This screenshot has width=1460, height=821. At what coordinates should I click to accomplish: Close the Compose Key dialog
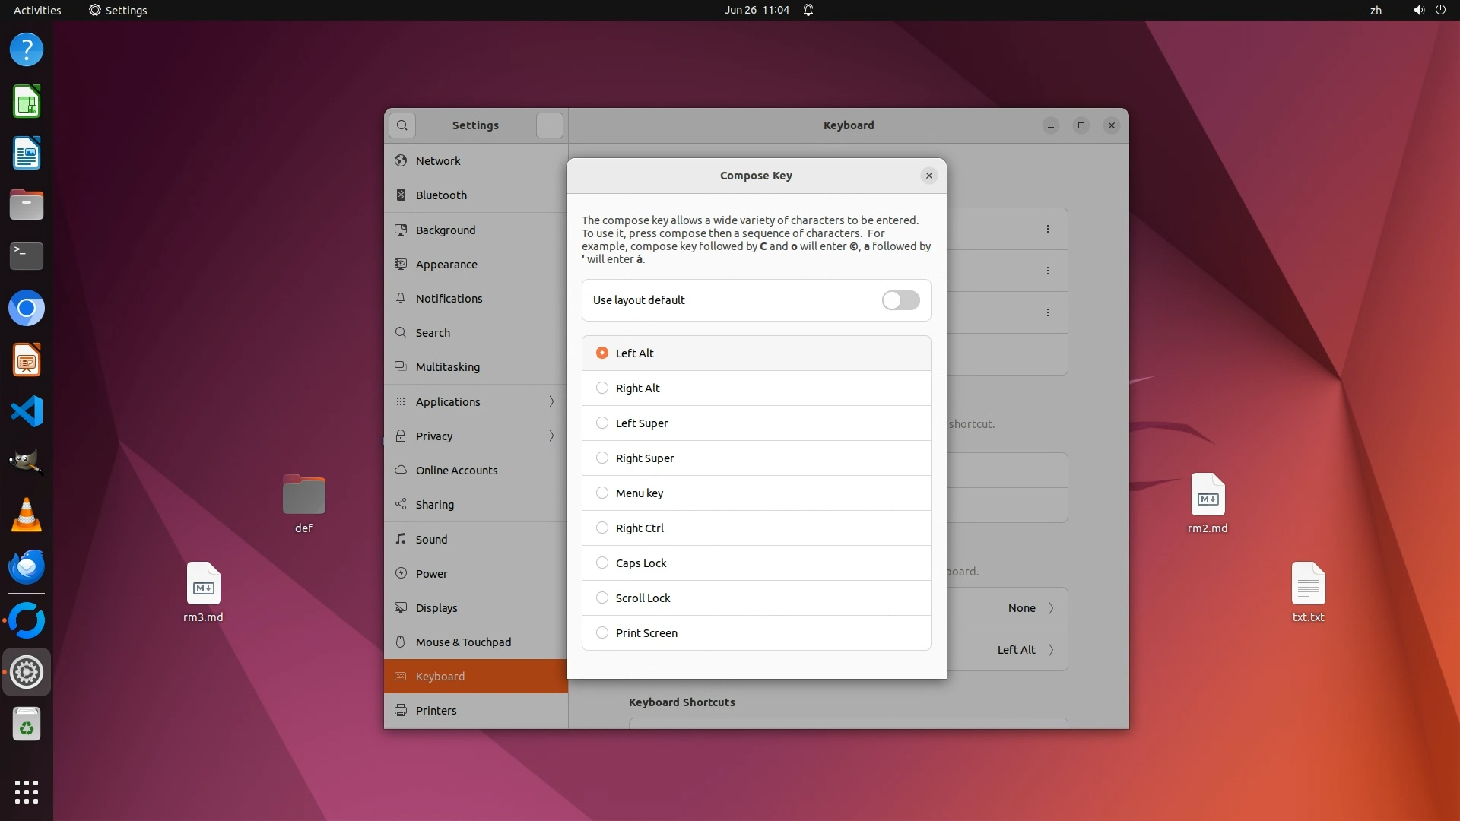click(928, 176)
